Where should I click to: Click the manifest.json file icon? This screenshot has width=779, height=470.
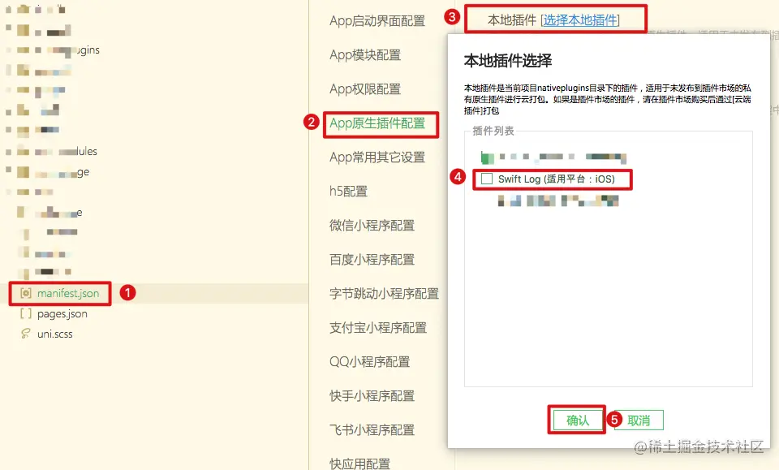26,293
